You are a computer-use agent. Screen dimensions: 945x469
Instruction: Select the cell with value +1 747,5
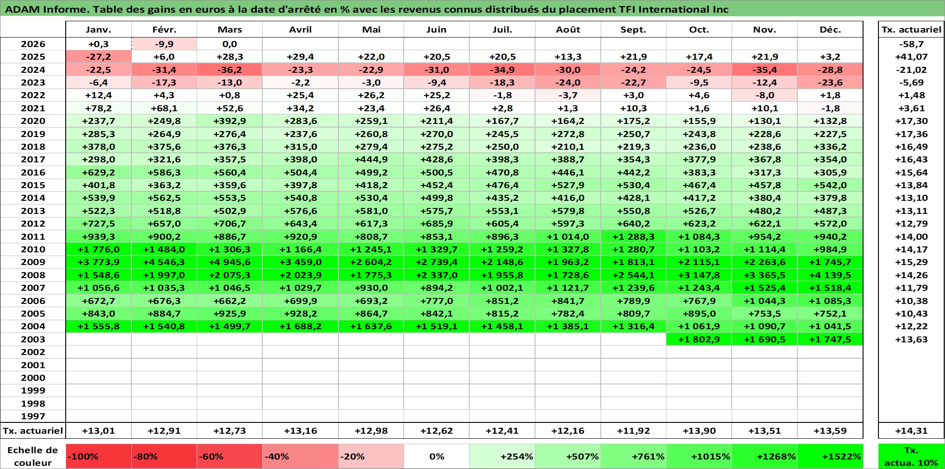pyautogui.click(x=830, y=339)
